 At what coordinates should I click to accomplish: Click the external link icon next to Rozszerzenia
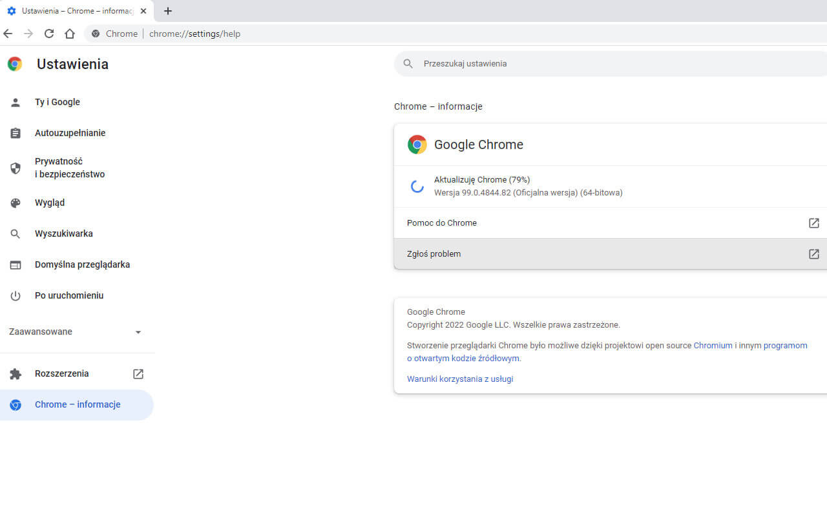pyautogui.click(x=138, y=373)
